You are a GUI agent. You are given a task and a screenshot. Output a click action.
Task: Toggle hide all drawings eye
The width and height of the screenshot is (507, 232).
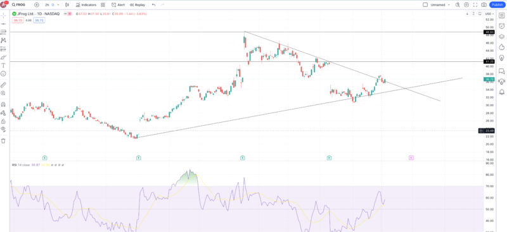coord(3,130)
